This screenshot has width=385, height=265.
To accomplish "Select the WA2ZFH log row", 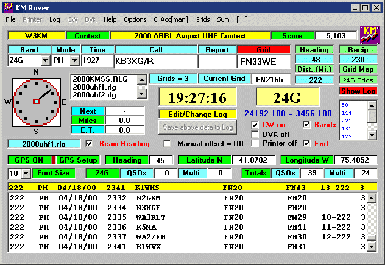I will [x=188, y=237].
